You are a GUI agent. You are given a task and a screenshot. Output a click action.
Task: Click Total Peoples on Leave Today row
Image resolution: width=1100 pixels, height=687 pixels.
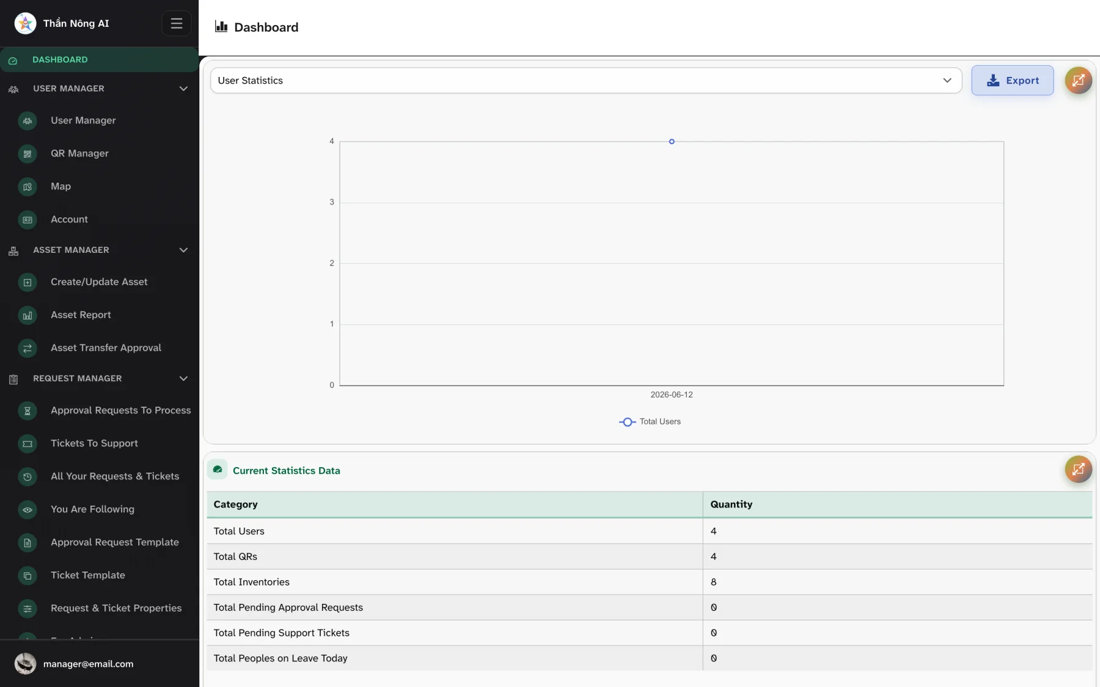click(649, 658)
